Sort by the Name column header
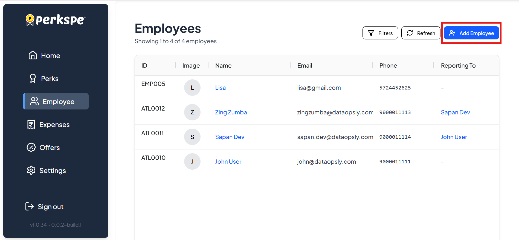 [223, 66]
